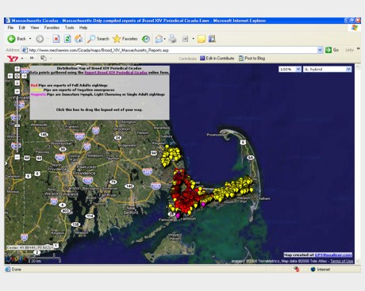Click Post to Blog button

point(252,59)
